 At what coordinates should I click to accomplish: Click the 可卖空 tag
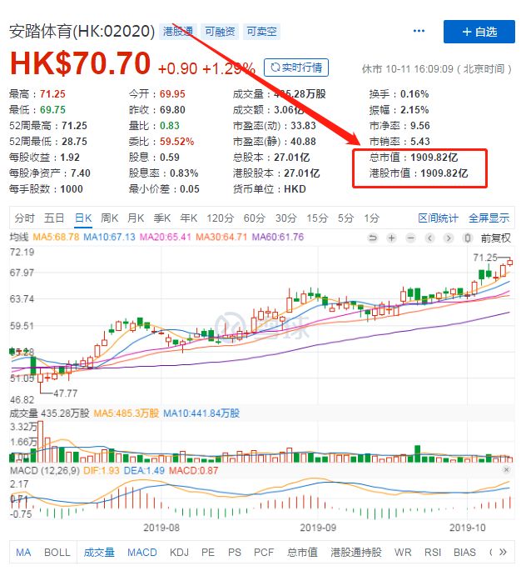pos(261,32)
